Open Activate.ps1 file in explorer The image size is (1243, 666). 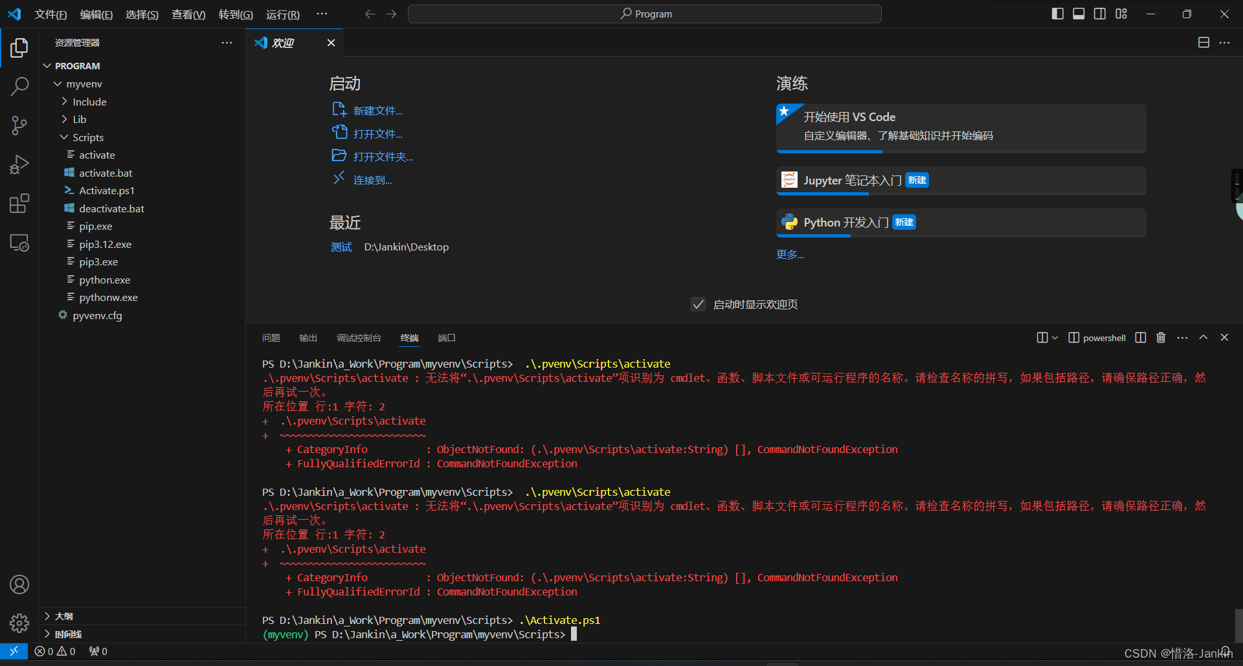[107, 190]
